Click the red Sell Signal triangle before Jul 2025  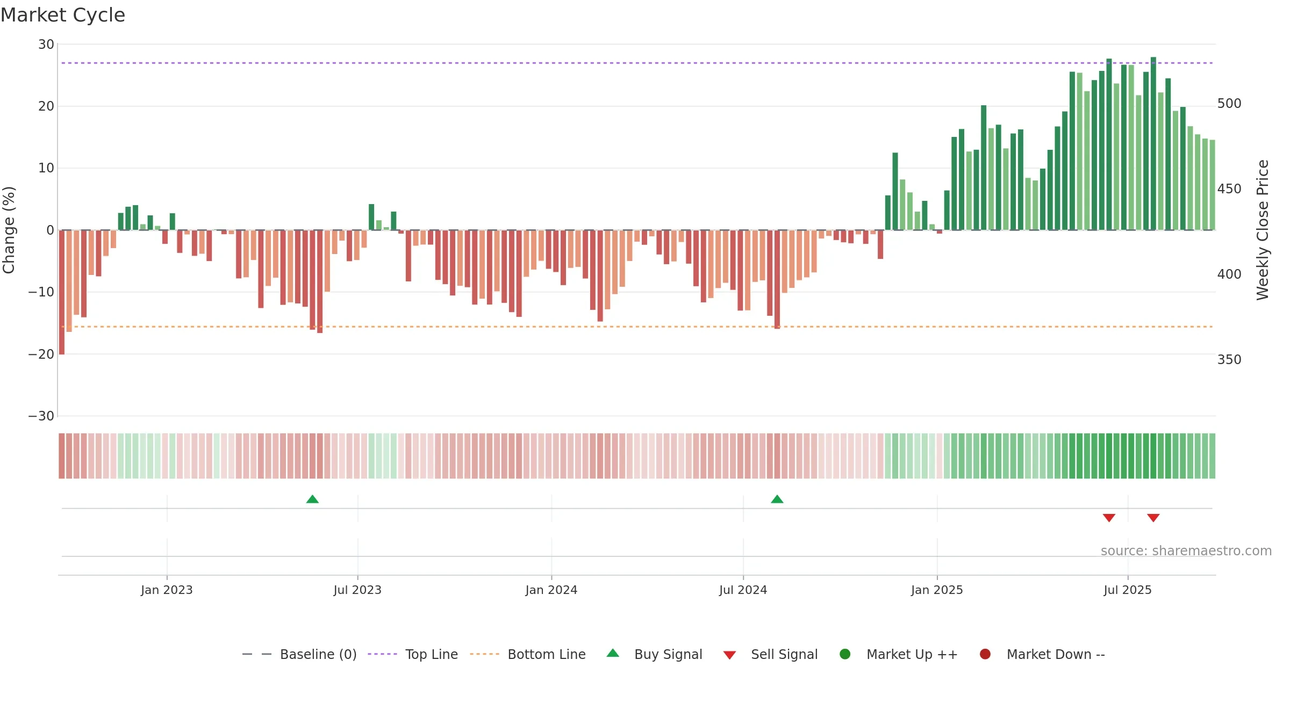(x=1109, y=518)
